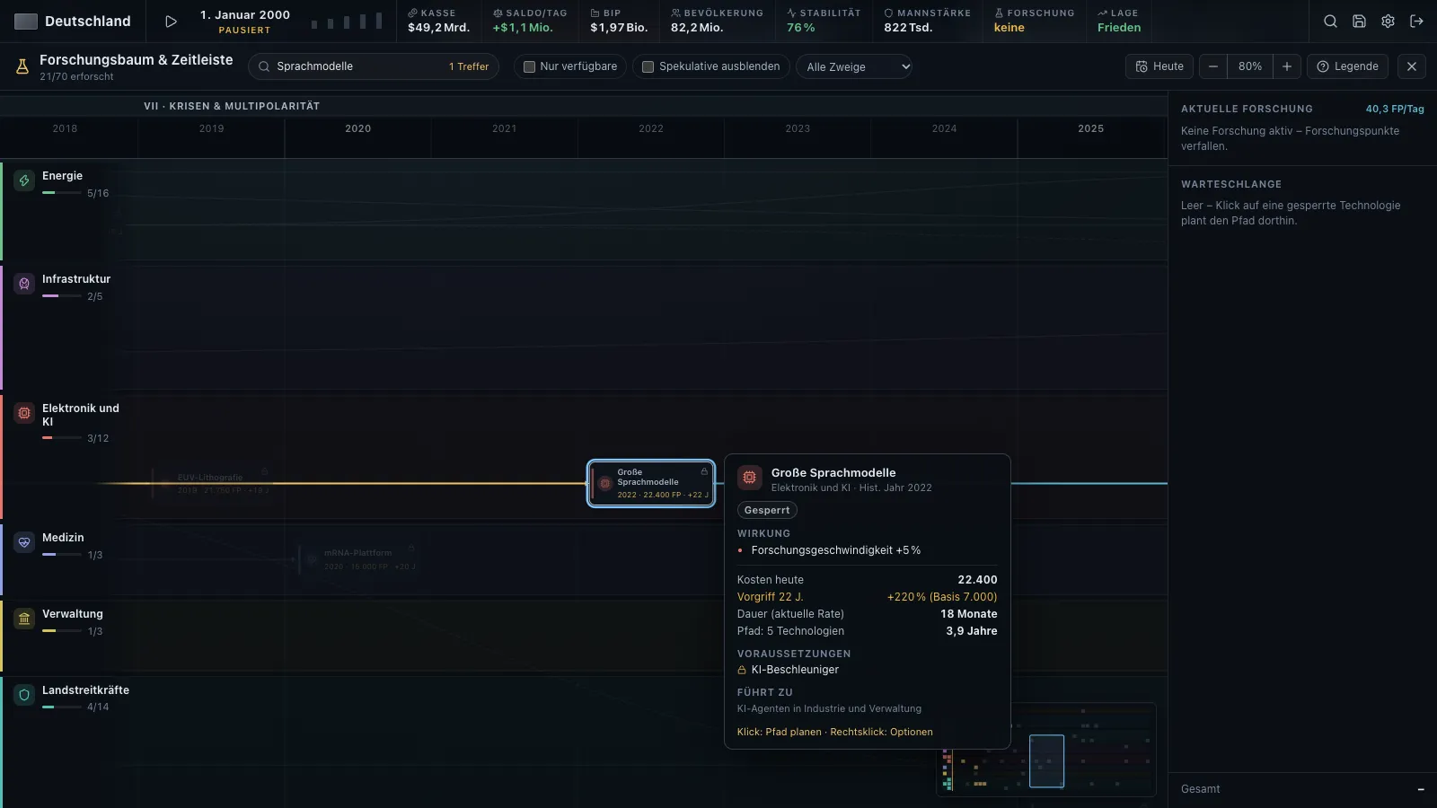The height and width of the screenshot is (808, 1437).
Task: Enable the Nur verfügbare checkbox
Action: pos(529,66)
